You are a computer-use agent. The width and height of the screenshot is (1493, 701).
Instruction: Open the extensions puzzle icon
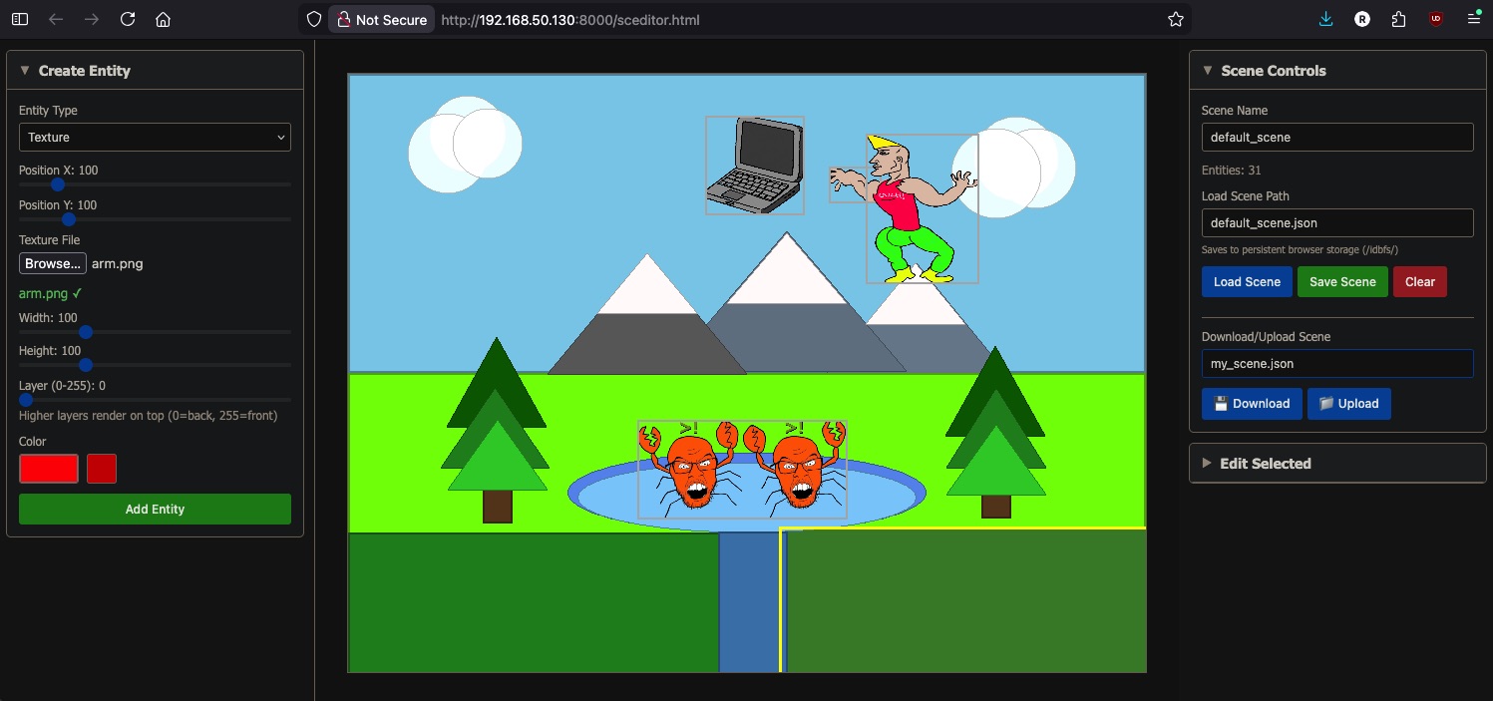point(1398,19)
